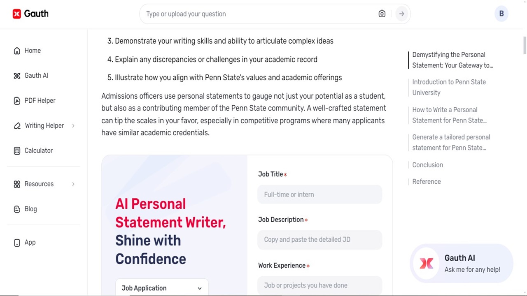Click the Gauth logo in the header
Screen dimensions: 527x296
pyautogui.click(x=30, y=14)
